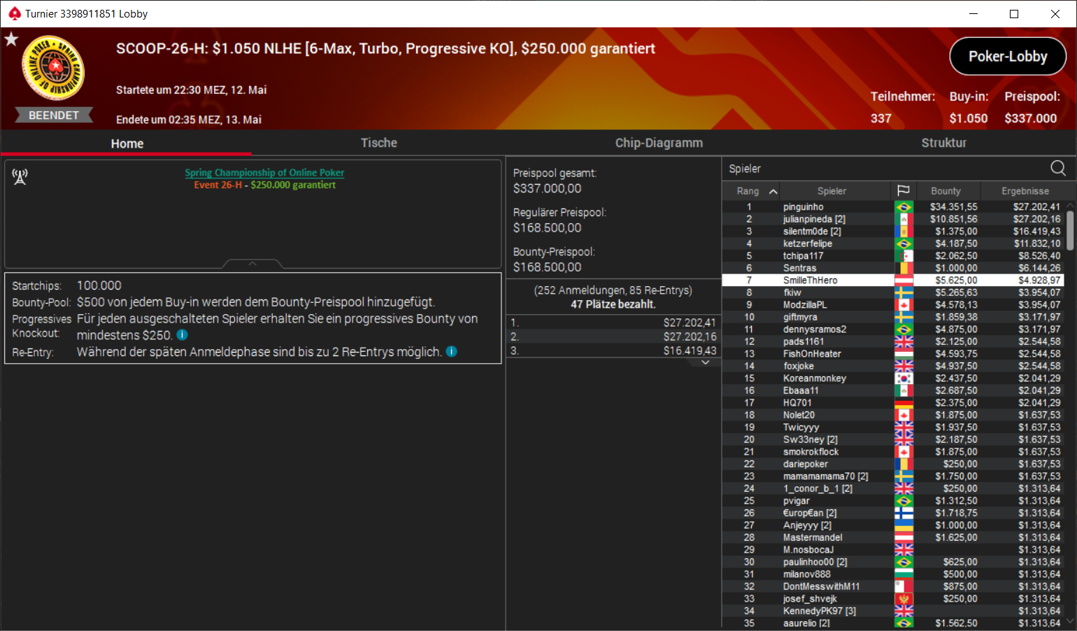Click €urop€an's Finland flag

[904, 513]
